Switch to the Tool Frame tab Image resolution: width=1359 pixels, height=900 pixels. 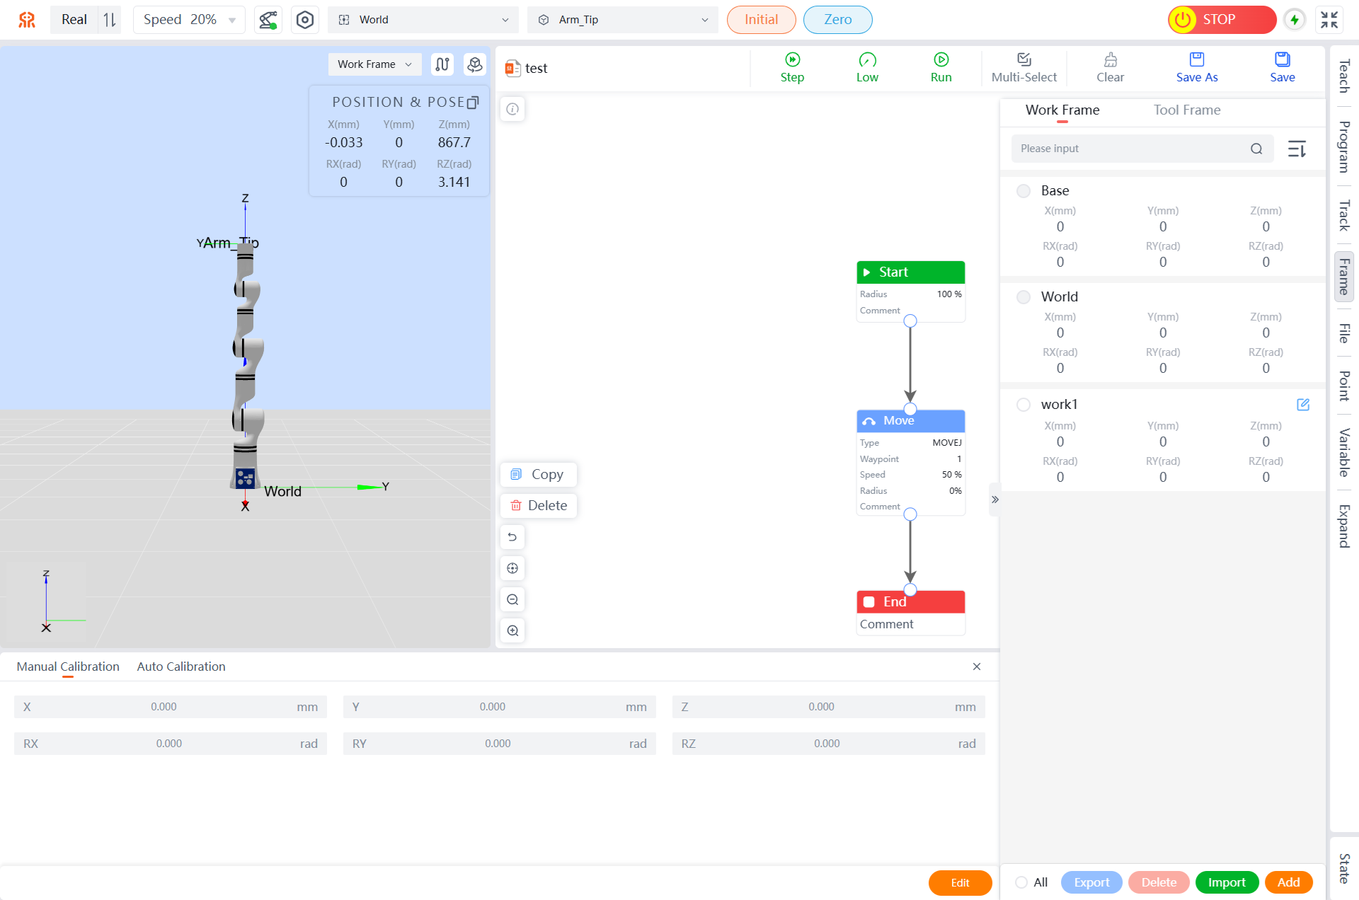pos(1186,110)
